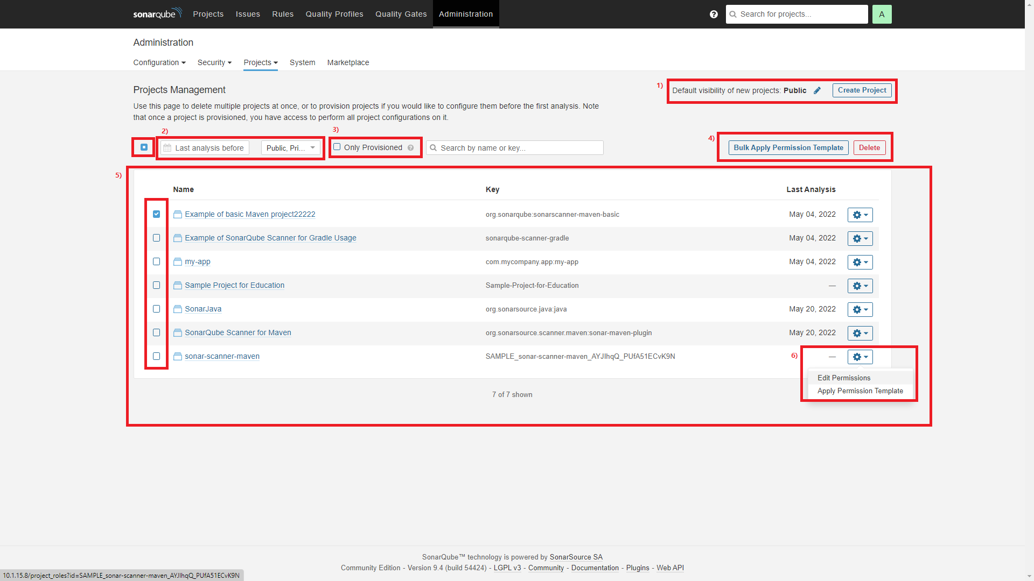
Task: Open the Documentation footer link
Action: pos(595,568)
